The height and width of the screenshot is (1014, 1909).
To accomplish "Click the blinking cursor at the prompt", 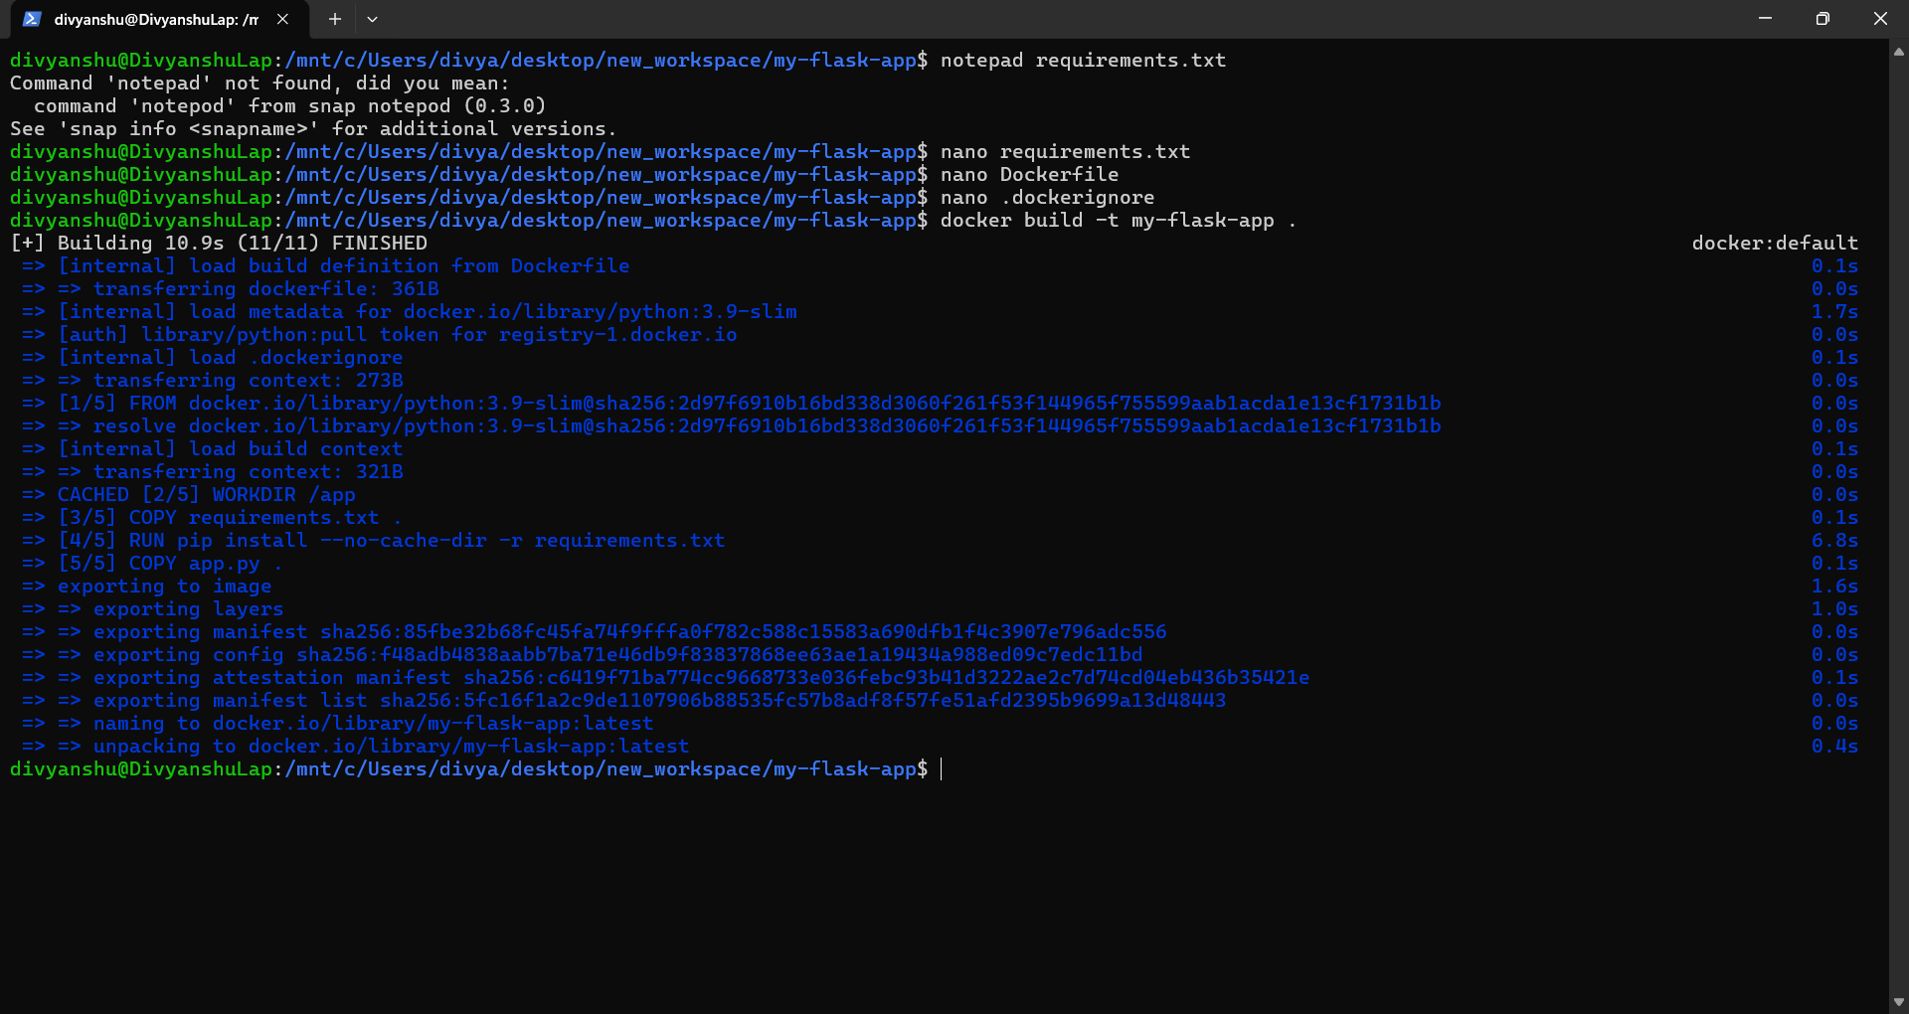I will (x=941, y=768).
